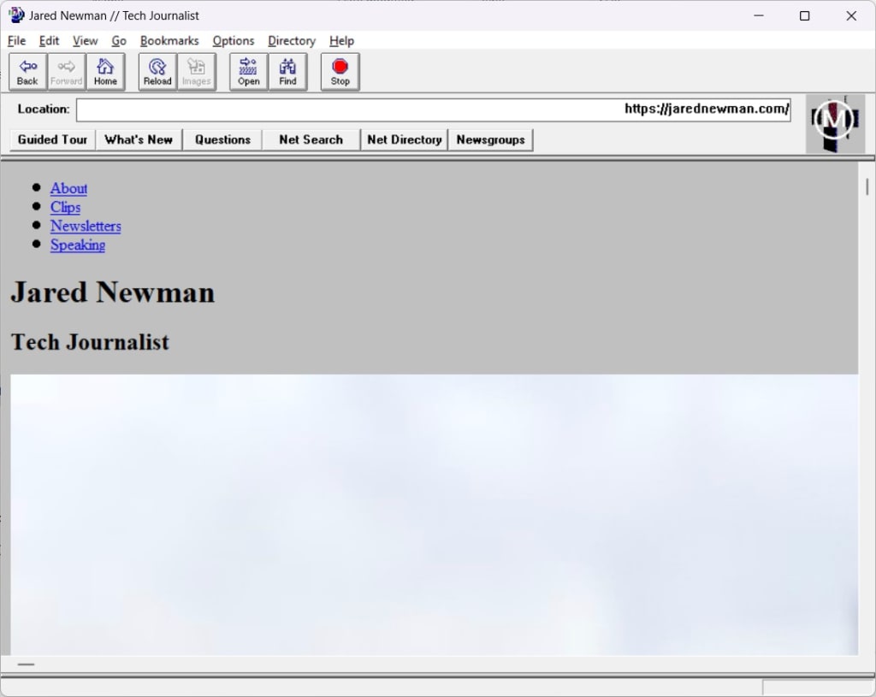Expand the Help menu

[341, 40]
